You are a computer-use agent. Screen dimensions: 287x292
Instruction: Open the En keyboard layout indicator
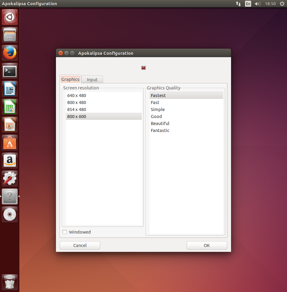point(248,4)
